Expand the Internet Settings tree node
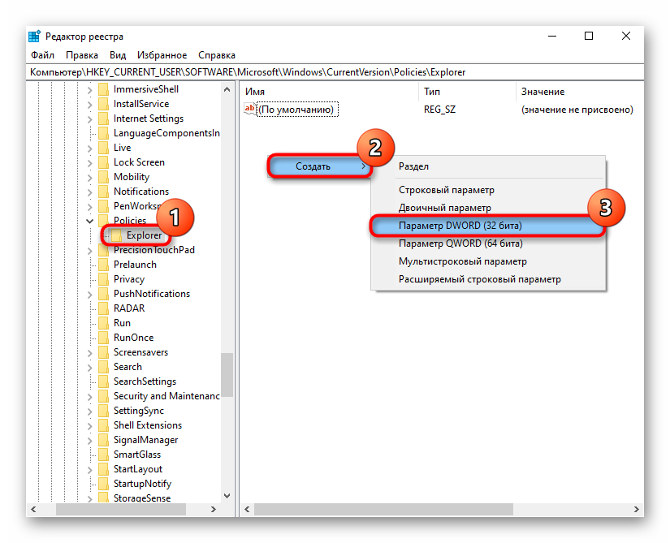Image resolution: width=670 pixels, height=543 pixels. click(89, 119)
